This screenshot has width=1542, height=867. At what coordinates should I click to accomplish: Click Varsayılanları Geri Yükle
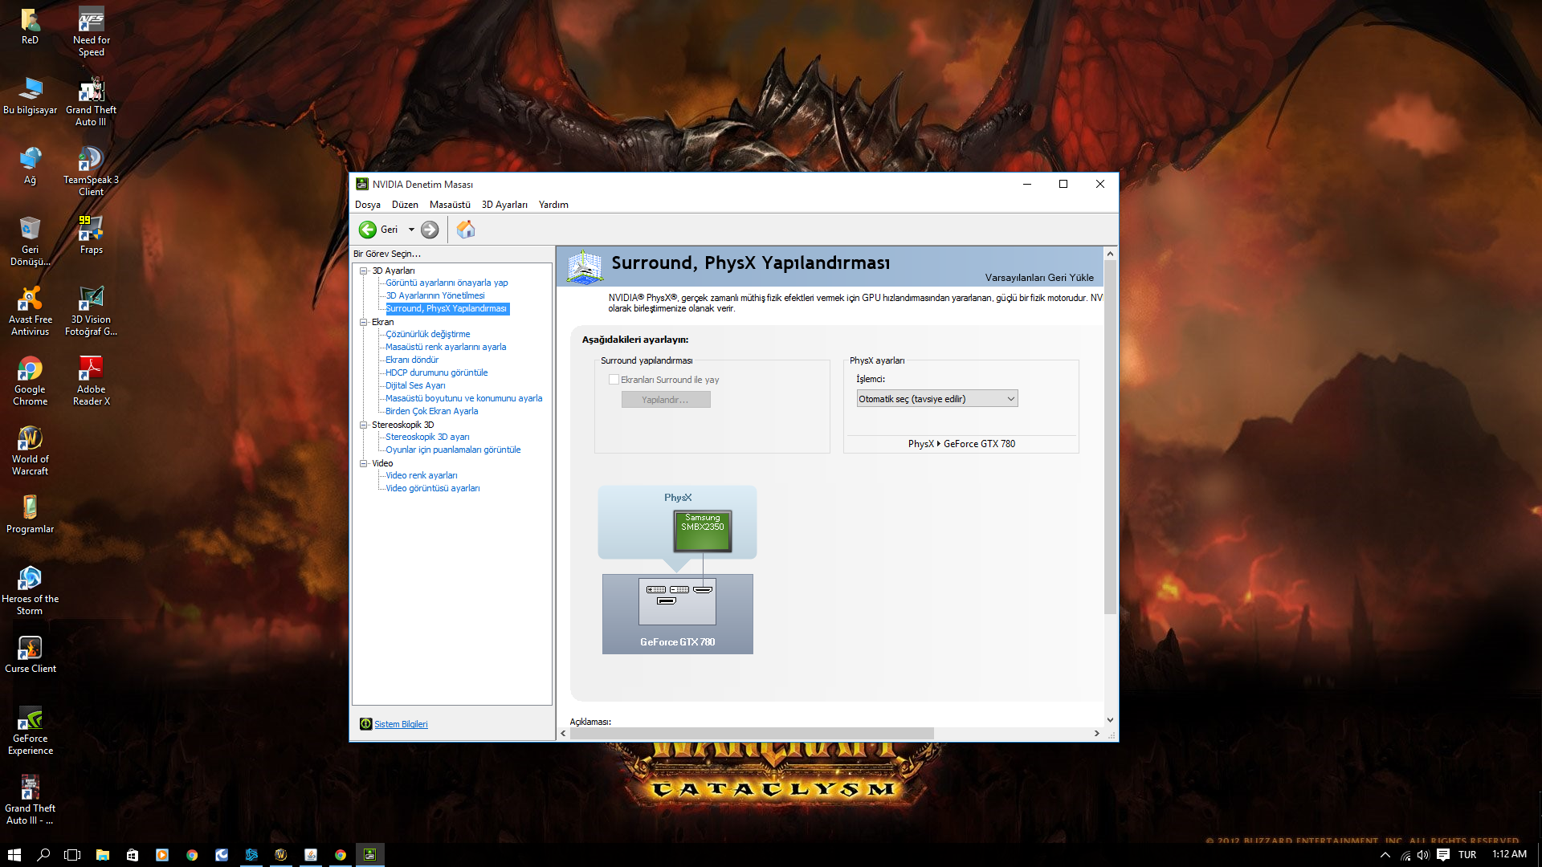tap(1039, 278)
